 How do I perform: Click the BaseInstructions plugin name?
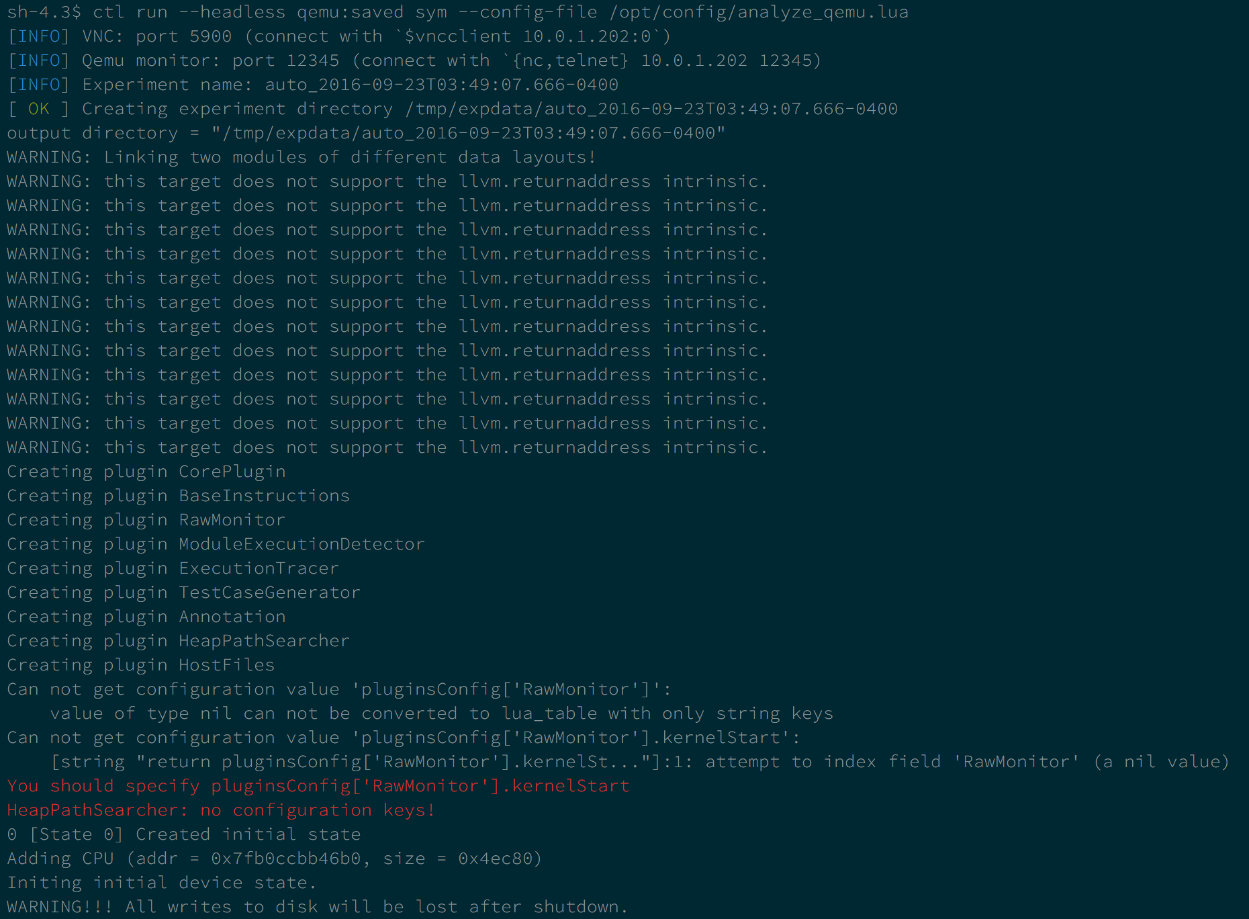265,496
